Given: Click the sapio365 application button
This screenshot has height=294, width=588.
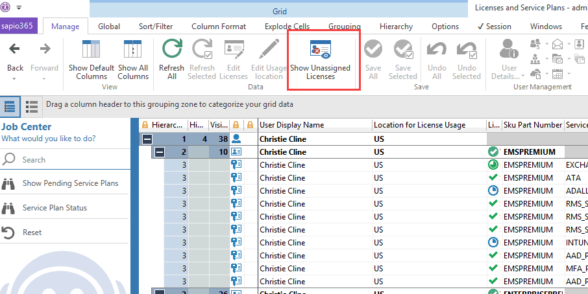Looking at the screenshot, I should tap(19, 27).
